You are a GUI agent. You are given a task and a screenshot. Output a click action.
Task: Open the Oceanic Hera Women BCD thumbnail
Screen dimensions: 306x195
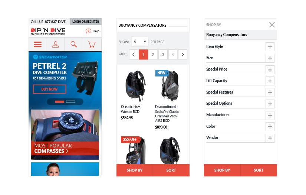(x=135, y=86)
